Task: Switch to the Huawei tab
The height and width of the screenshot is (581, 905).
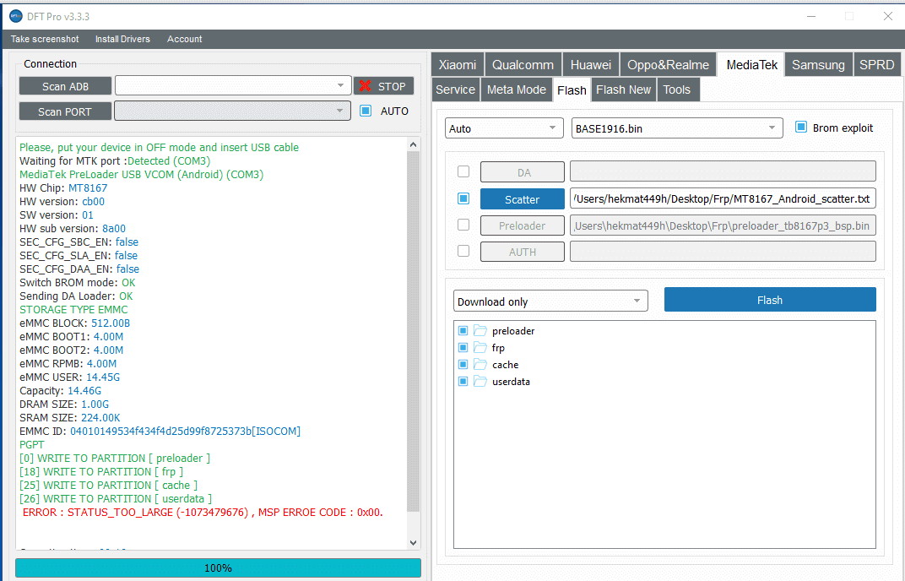Action: pos(590,65)
